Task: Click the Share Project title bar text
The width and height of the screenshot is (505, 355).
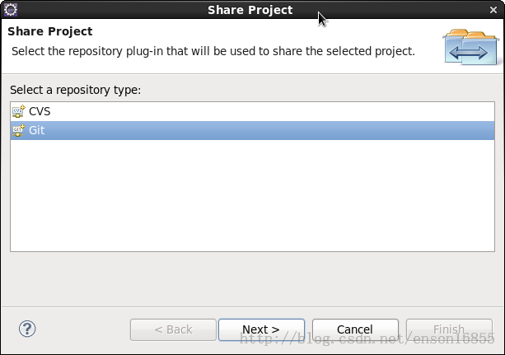Action: [x=250, y=10]
